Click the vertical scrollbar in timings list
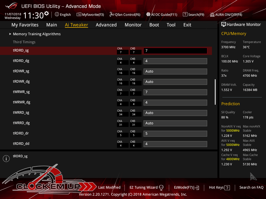266x199 pixels. (x=215, y=92)
